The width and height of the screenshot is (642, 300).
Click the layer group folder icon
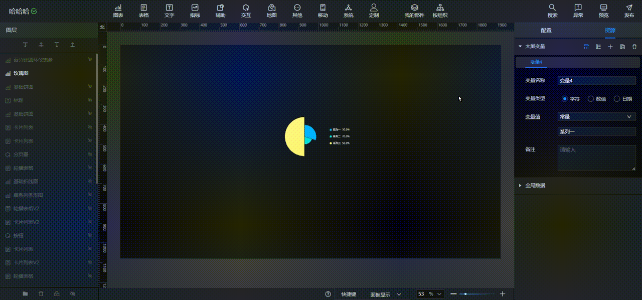(x=25, y=293)
